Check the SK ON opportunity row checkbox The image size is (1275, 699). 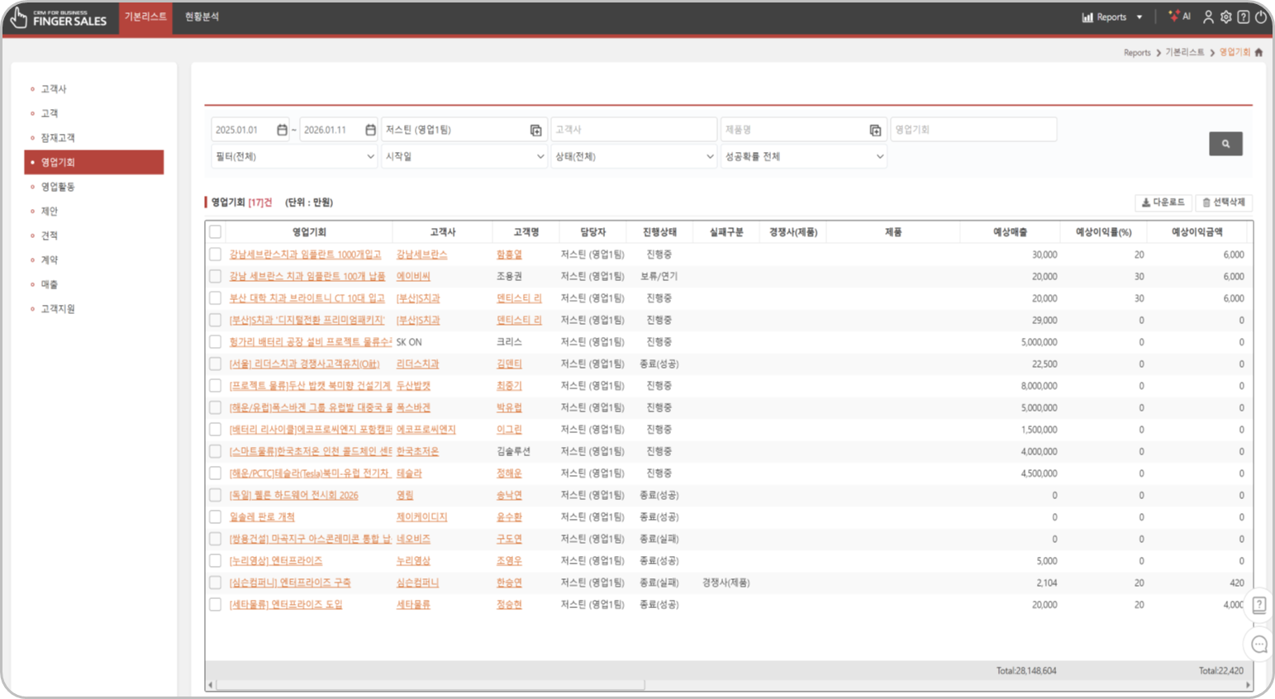(x=216, y=342)
